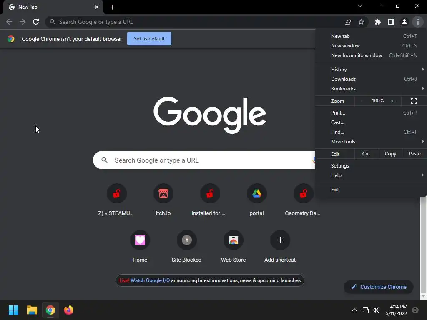Follow the Watch Google I/O link

(150, 280)
